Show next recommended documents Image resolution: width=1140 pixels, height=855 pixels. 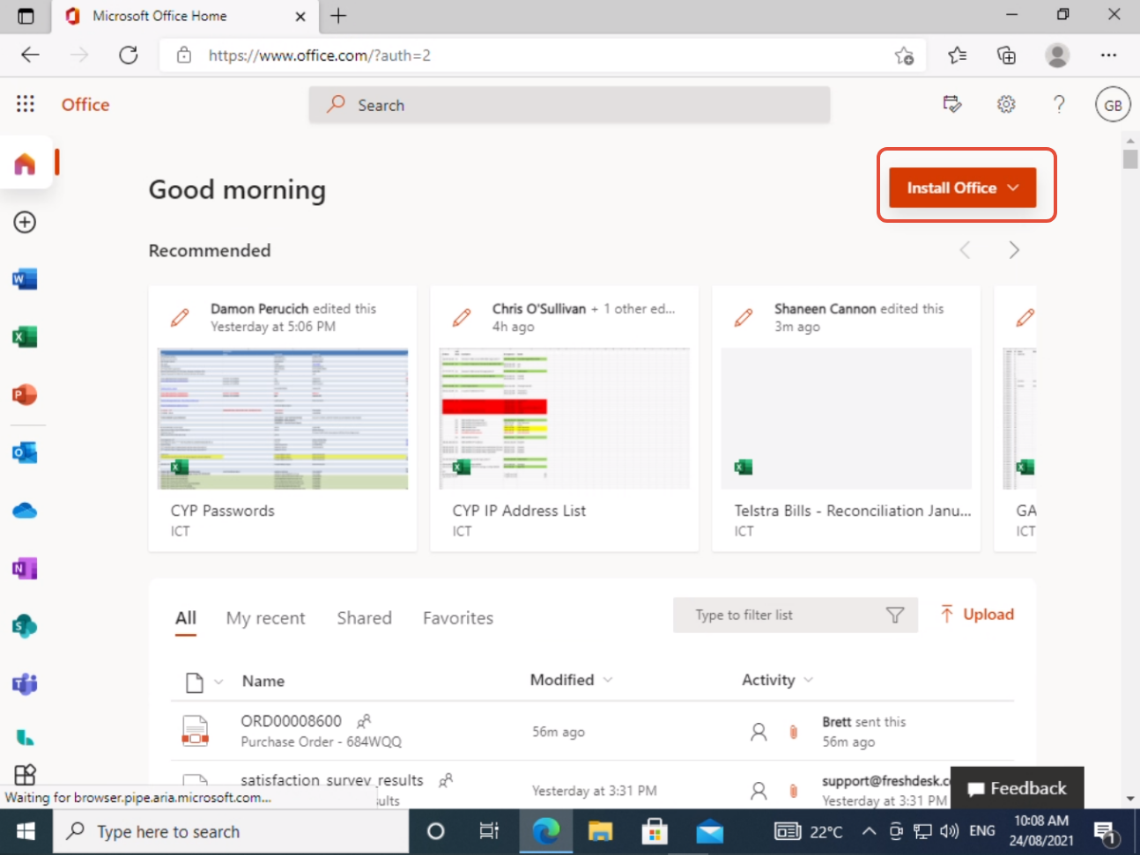coord(1014,250)
